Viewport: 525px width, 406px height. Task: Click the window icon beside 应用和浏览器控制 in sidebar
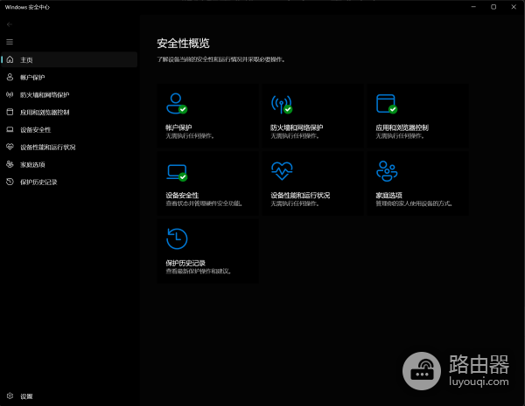(x=10, y=112)
